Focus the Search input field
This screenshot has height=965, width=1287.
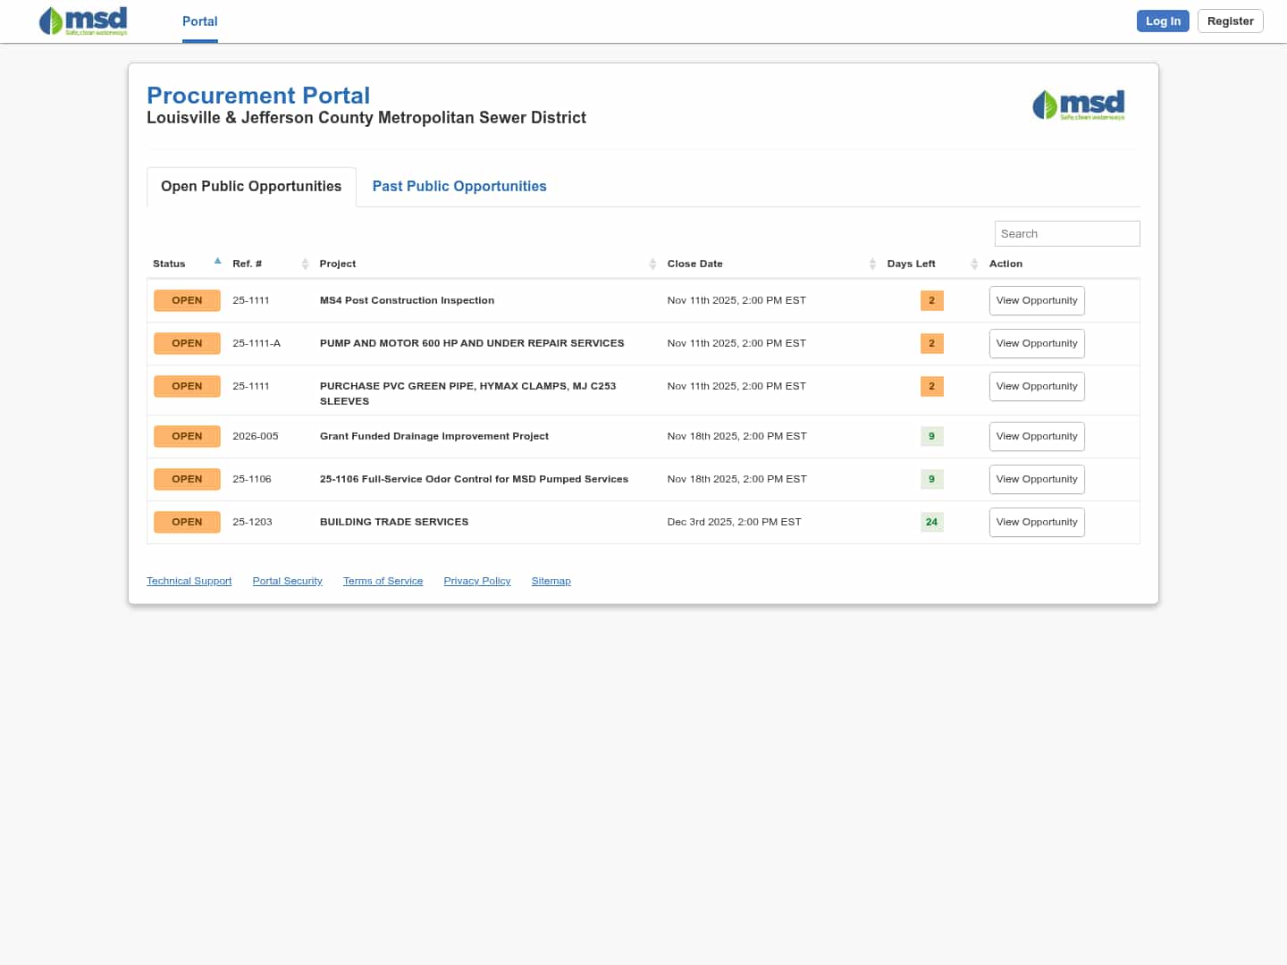pyautogui.click(x=1066, y=234)
